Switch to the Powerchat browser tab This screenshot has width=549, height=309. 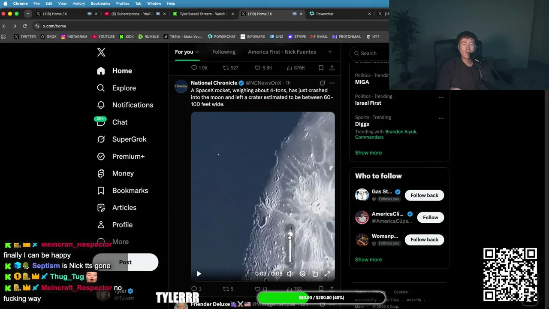[x=340, y=14]
